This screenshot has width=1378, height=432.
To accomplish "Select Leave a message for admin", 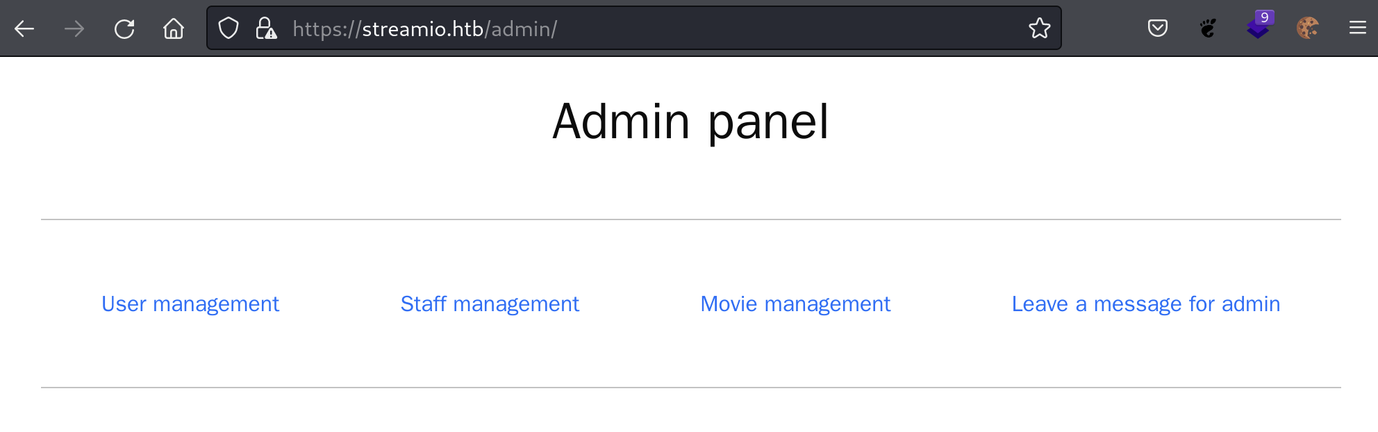I will pyautogui.click(x=1145, y=304).
